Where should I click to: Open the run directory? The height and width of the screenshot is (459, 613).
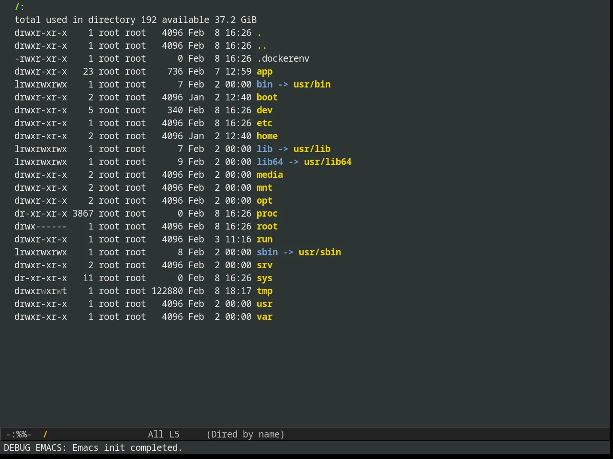[264, 240]
